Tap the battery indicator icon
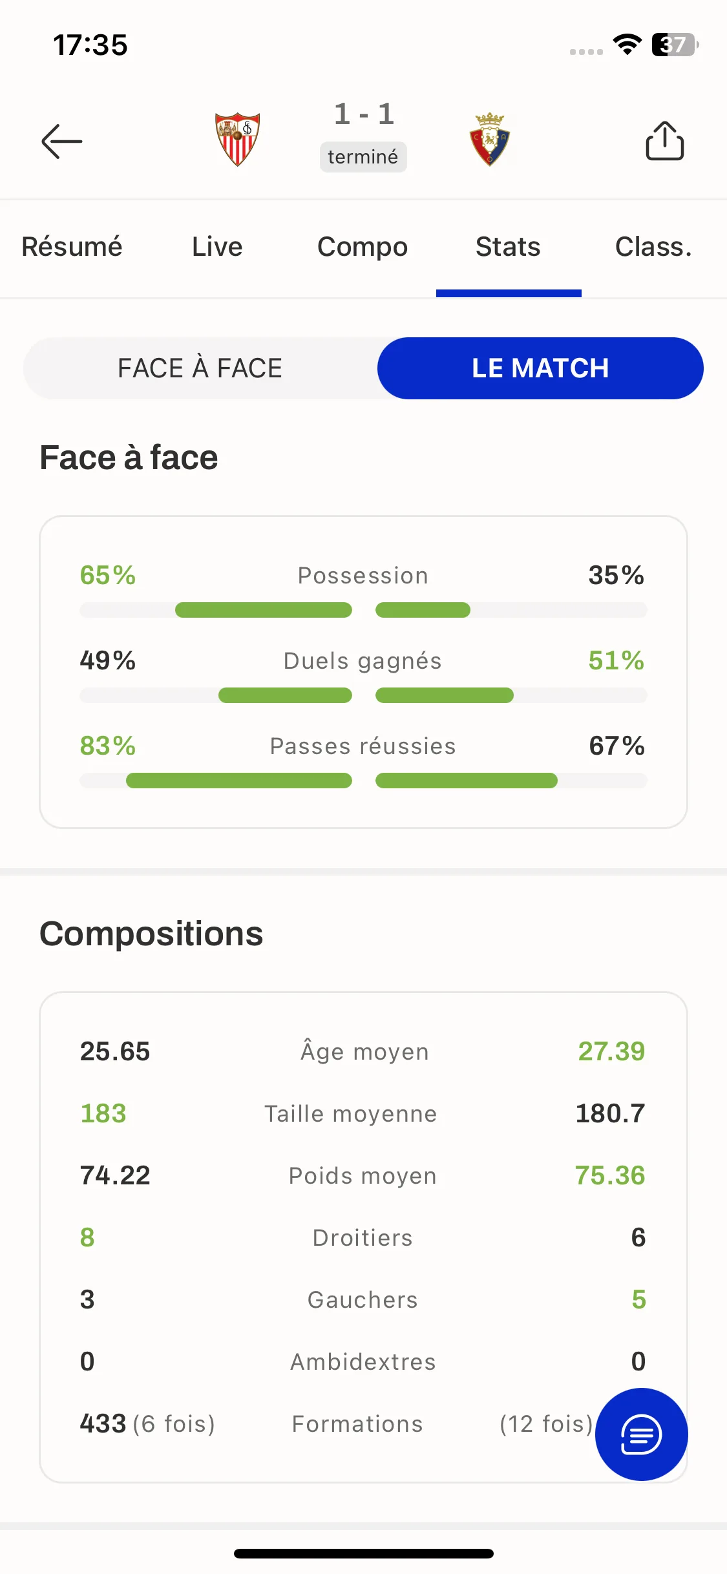 coord(675,45)
